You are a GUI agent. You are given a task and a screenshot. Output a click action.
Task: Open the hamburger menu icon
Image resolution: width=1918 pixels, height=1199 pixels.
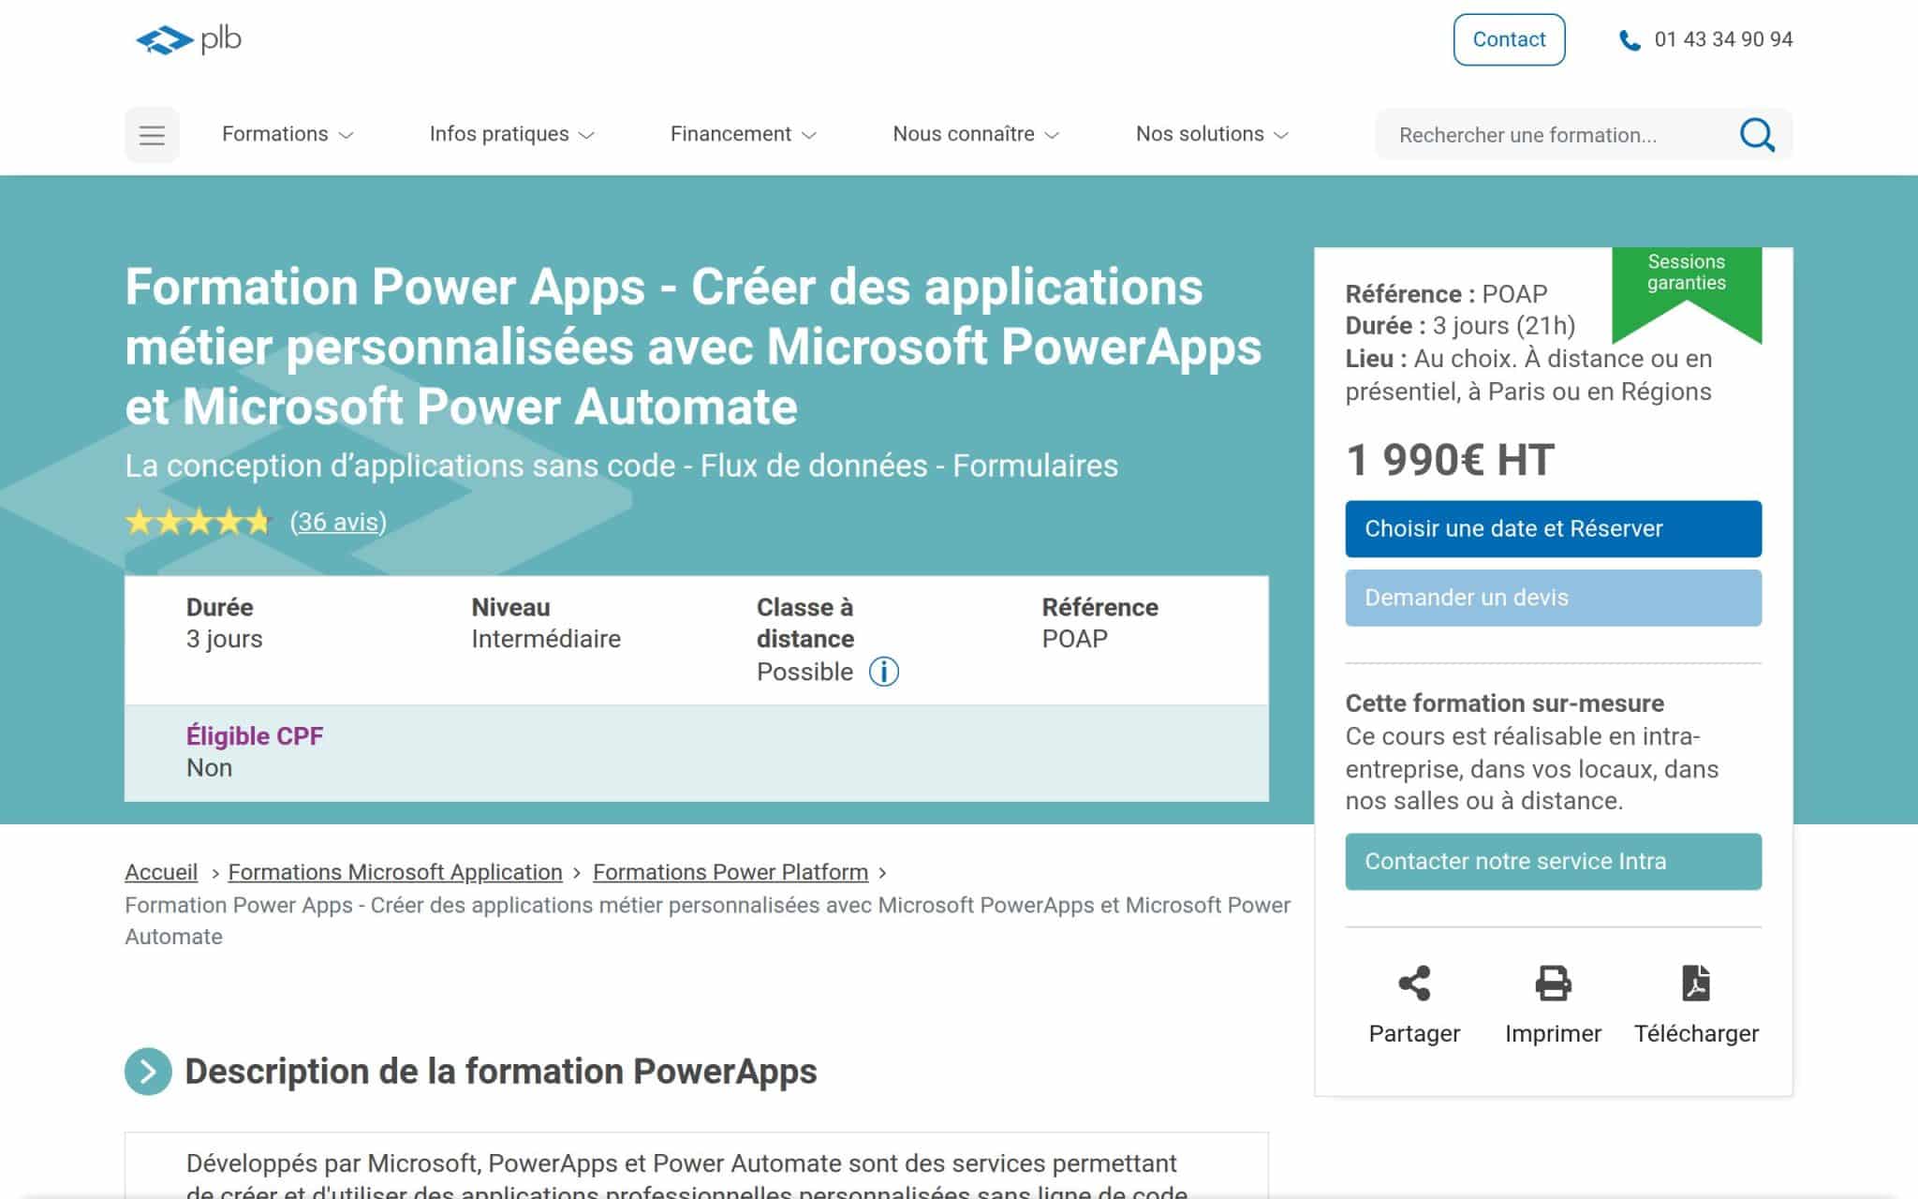point(152,135)
